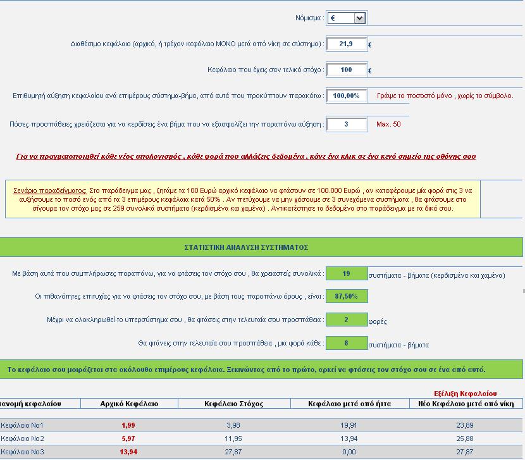Click the 'Νόμισμα :' label
Image resolution: width=525 pixels, height=460 pixels.
click(310, 18)
